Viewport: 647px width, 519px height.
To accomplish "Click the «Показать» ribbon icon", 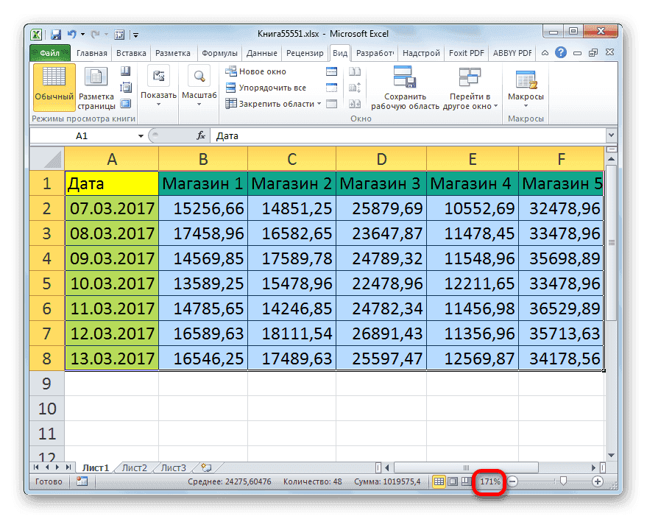I will [x=157, y=81].
